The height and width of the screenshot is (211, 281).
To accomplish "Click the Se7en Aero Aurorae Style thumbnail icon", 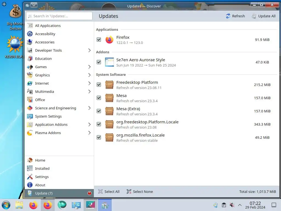I will (109, 62).
